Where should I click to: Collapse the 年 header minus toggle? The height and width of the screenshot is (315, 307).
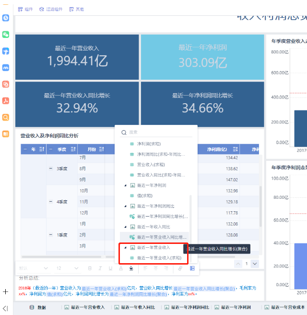[x=25, y=149]
